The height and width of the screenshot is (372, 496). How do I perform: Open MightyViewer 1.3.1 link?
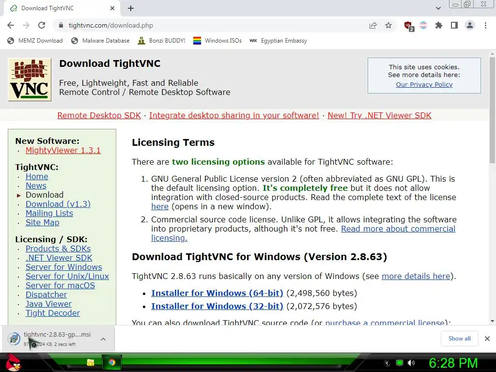pos(63,150)
